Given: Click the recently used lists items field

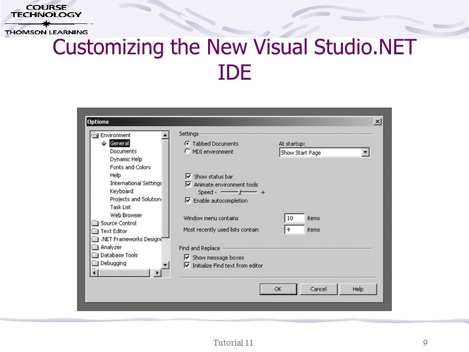Looking at the screenshot, I should pyautogui.click(x=294, y=230).
